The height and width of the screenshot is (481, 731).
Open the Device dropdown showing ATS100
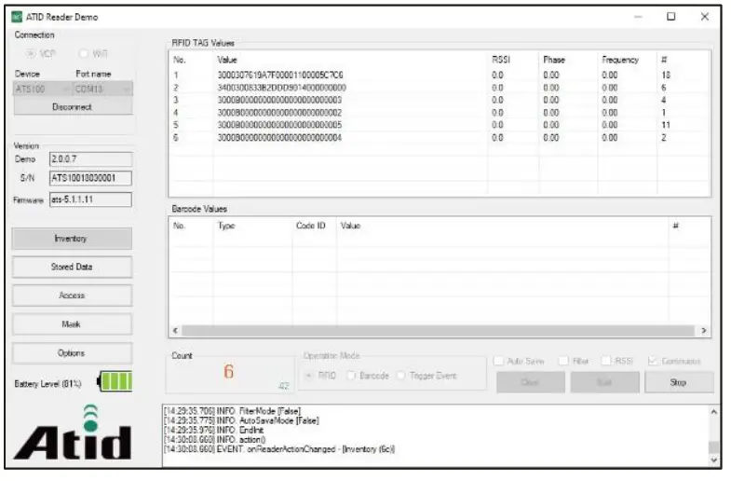(x=42, y=89)
